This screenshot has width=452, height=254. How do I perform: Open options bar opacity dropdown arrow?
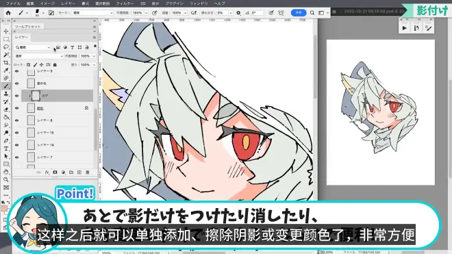pos(146,13)
